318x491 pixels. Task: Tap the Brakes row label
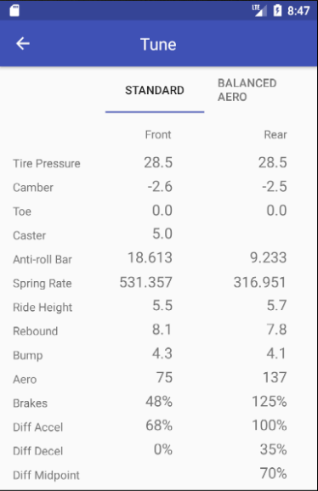point(30,404)
